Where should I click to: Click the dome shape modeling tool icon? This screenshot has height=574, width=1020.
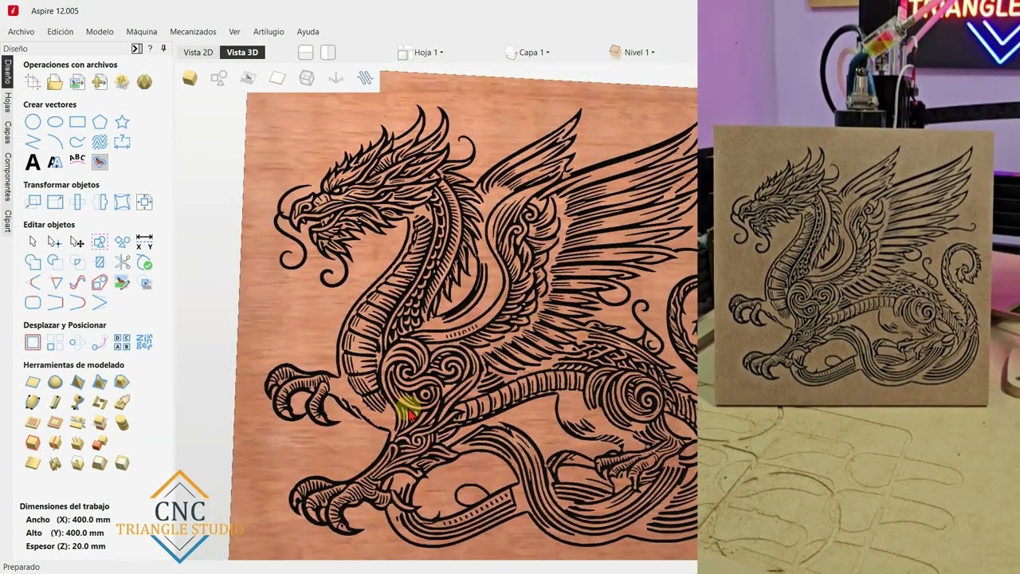pos(55,383)
